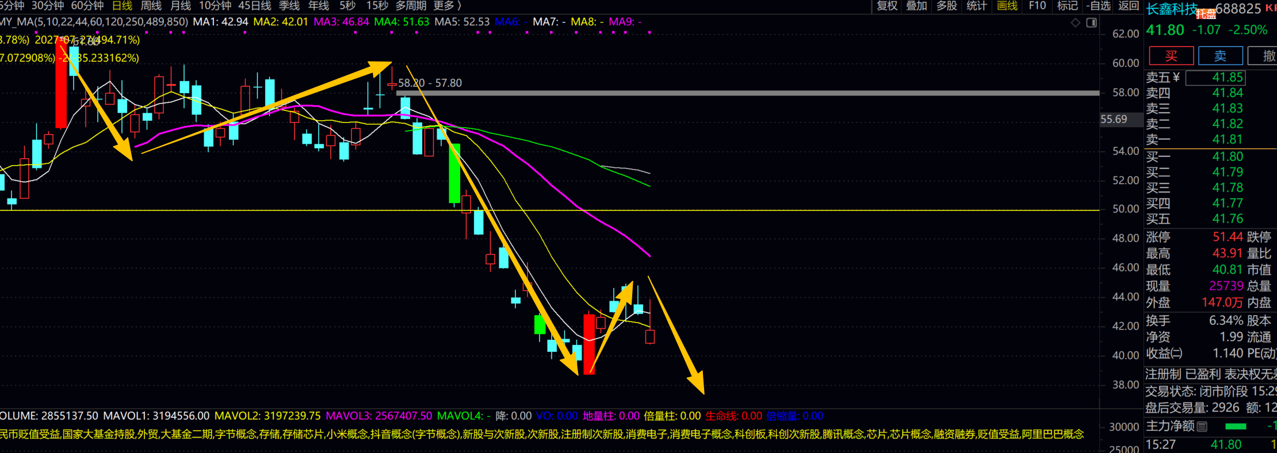The width and height of the screenshot is (1277, 453).
Task: Switch to the 周线 weekly tab
Action: [151, 6]
